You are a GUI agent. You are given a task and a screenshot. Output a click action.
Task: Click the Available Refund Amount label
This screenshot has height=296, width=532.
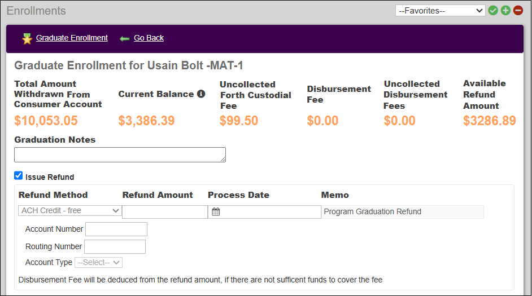(485, 95)
